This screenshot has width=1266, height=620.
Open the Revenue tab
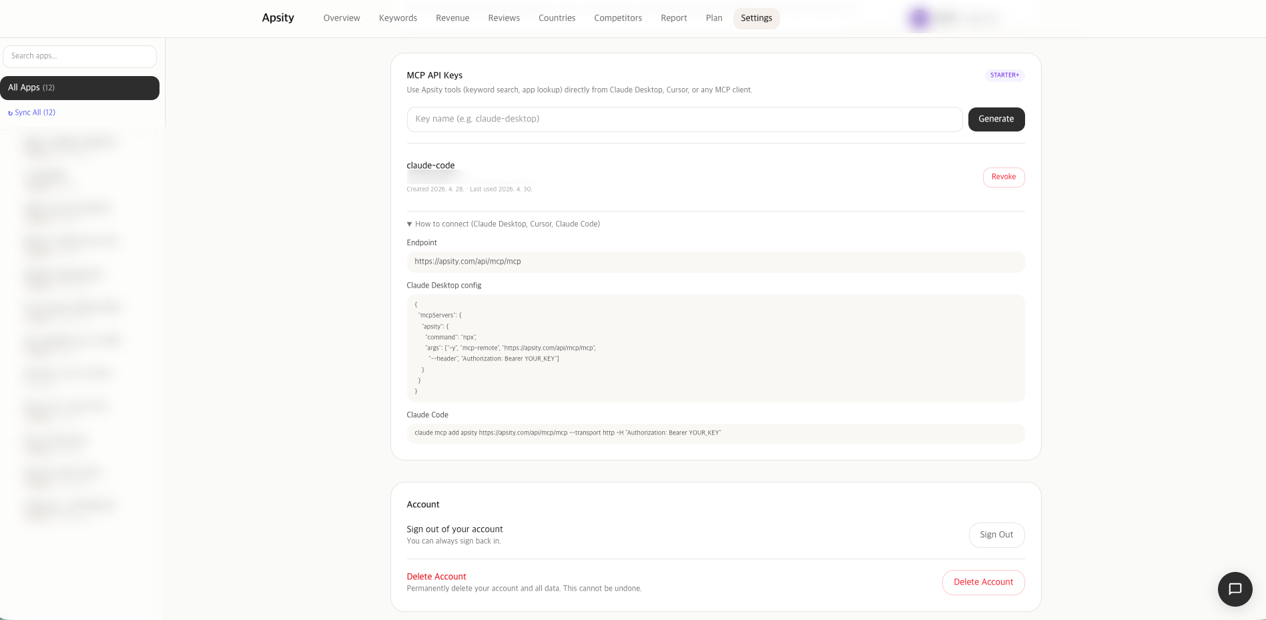452,18
